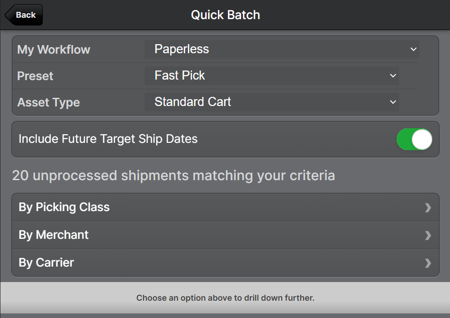Open the Asset Type dropdown
The image size is (450, 318).
(272, 102)
